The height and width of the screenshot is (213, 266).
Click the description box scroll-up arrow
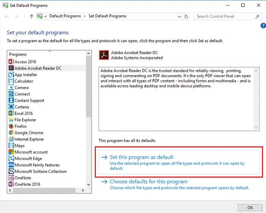(256, 70)
